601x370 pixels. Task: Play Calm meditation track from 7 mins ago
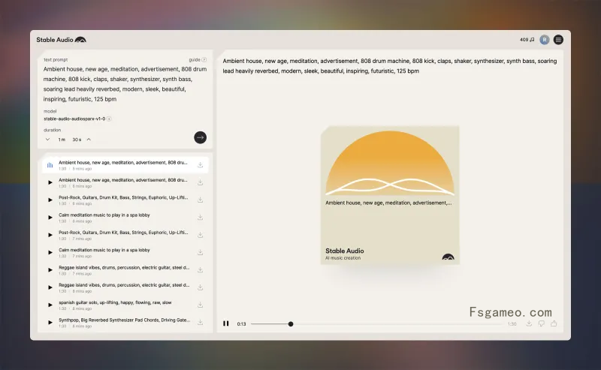(x=50, y=252)
